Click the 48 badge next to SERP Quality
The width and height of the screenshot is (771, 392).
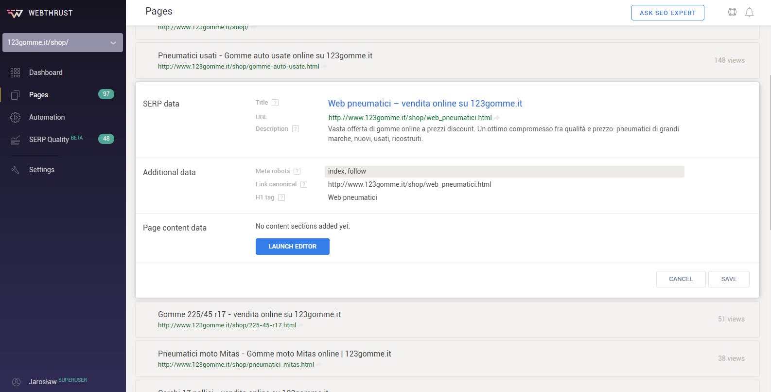click(106, 139)
